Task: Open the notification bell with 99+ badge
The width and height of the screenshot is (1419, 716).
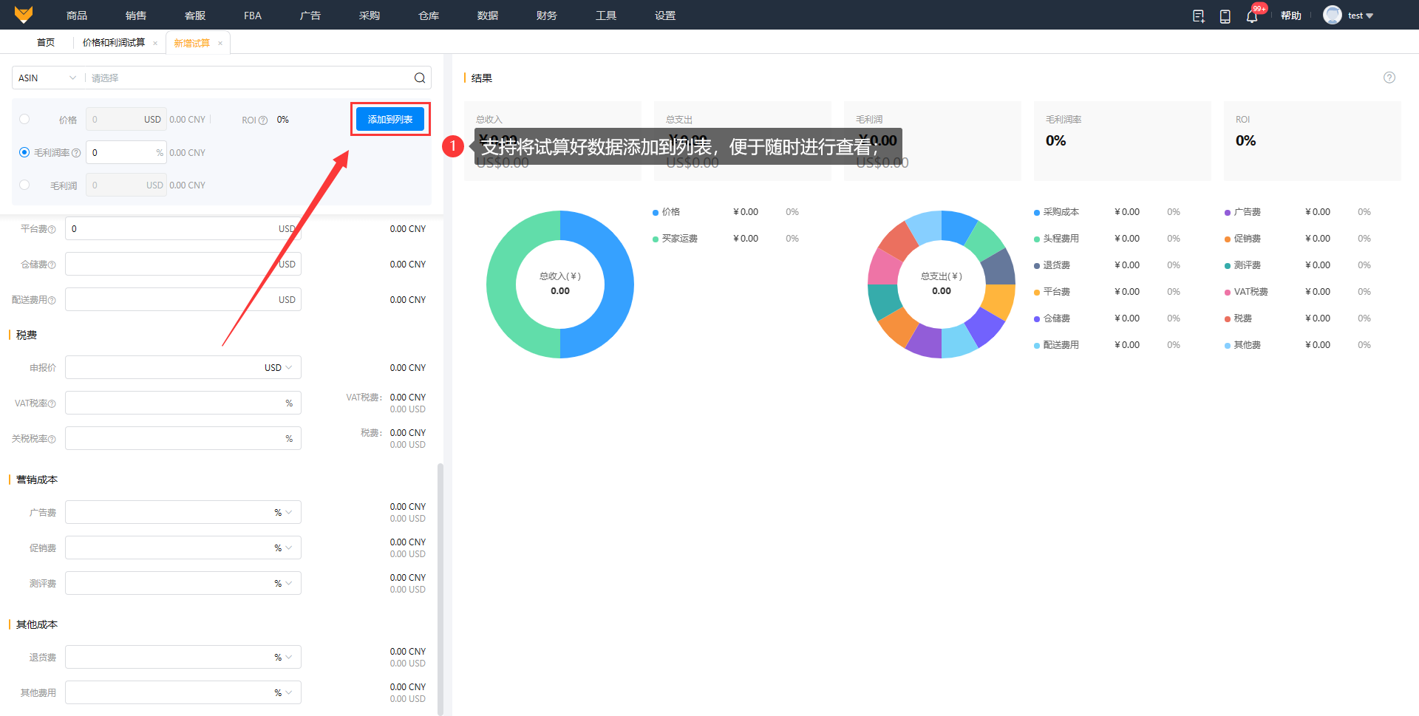Action: click(x=1252, y=16)
